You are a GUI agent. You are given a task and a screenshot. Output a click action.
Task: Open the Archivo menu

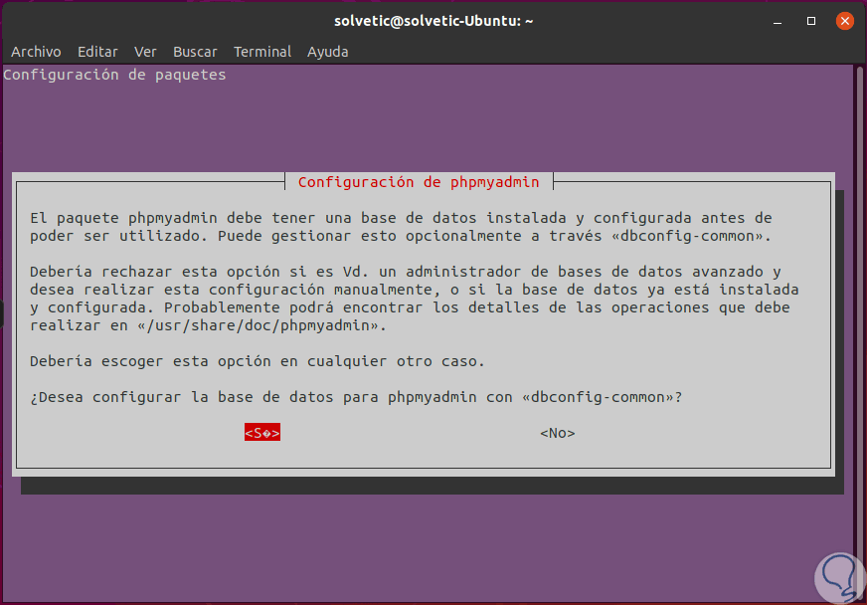coord(36,52)
